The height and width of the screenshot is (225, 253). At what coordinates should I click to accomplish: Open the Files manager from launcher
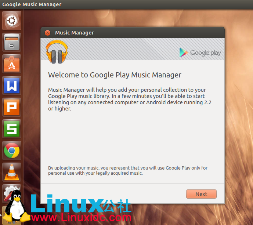[x=12, y=42]
